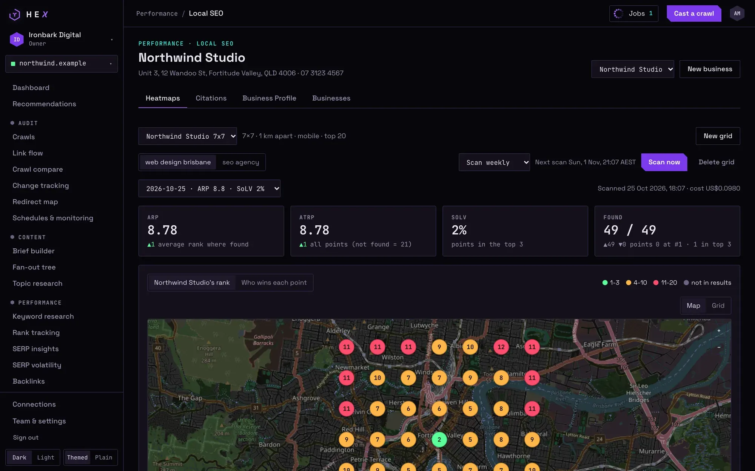Image resolution: width=755 pixels, height=471 pixels.
Task: Click the Jobs spinner icon
Action: point(618,14)
